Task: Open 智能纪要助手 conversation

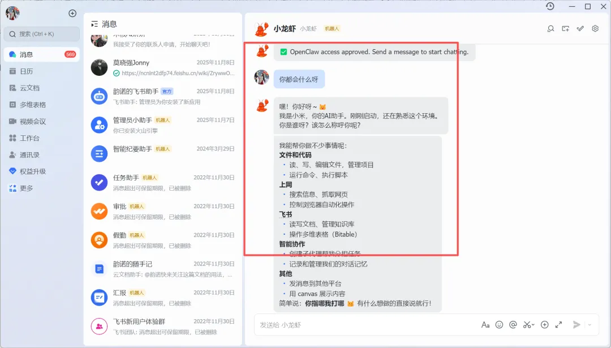Action: 163,154
